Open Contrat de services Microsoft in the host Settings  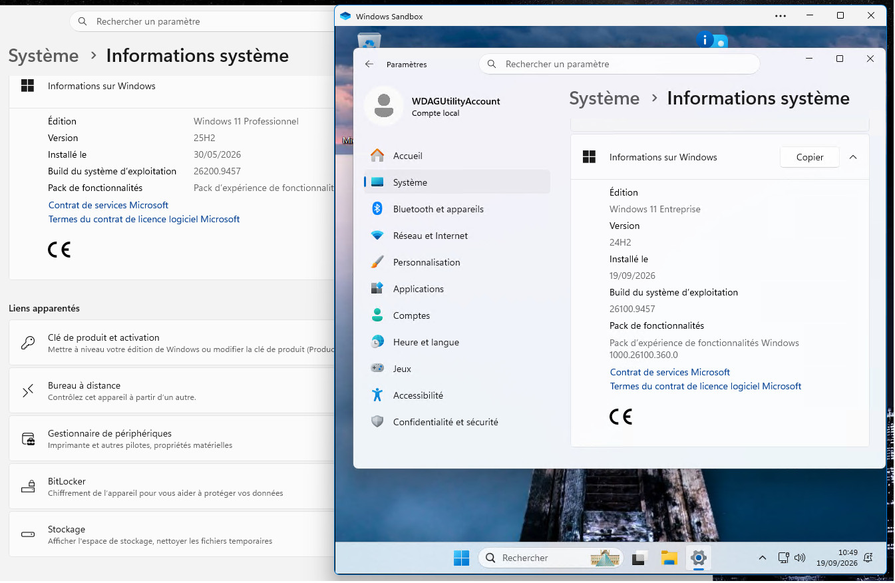tap(108, 205)
